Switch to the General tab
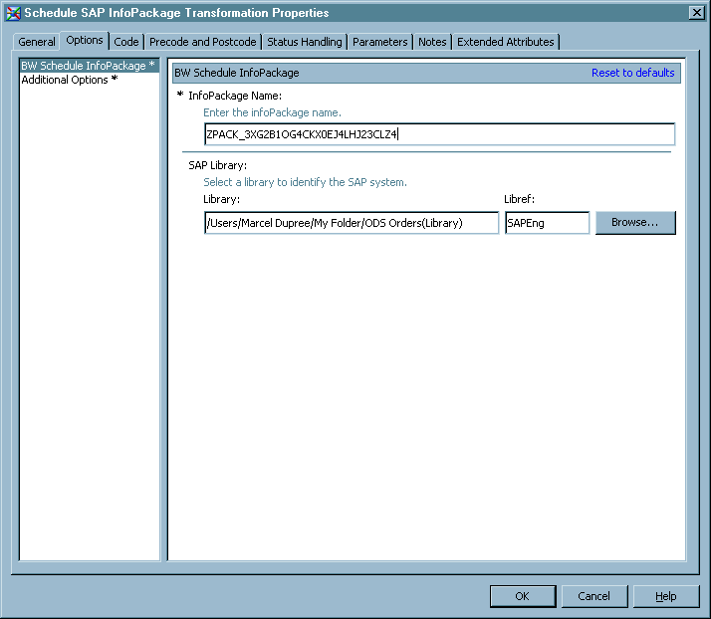Viewport: 711px width, 619px height. tap(37, 42)
